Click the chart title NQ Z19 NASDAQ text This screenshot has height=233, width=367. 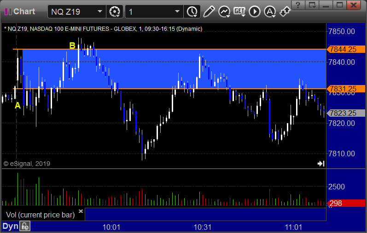[x=103, y=29]
